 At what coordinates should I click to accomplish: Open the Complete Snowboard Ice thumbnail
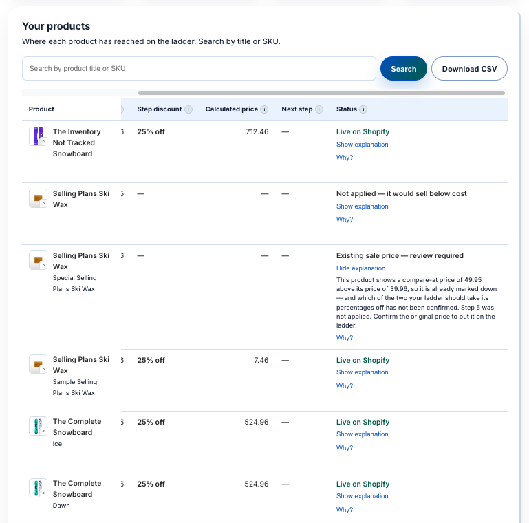[x=38, y=426]
